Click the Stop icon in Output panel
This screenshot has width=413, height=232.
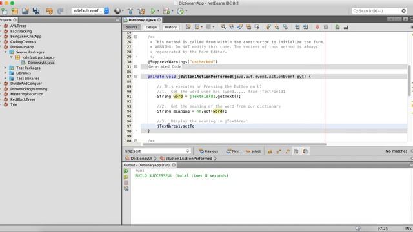(126, 183)
